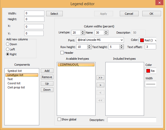166x130 pixels.
Task: Decrease the Text height spinner value
Action: [x=121, y=48]
